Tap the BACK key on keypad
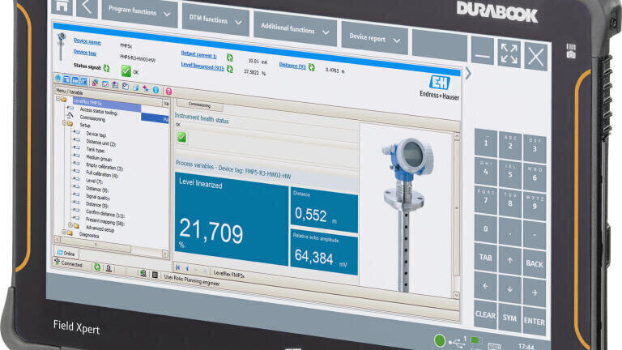Screen dimensions: 622x350 [535, 263]
